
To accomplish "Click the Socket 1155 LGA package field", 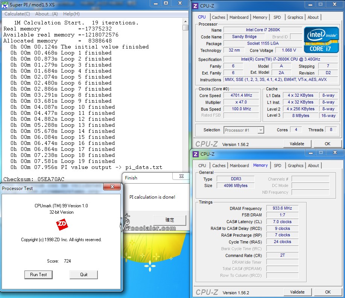I will [263, 43].
